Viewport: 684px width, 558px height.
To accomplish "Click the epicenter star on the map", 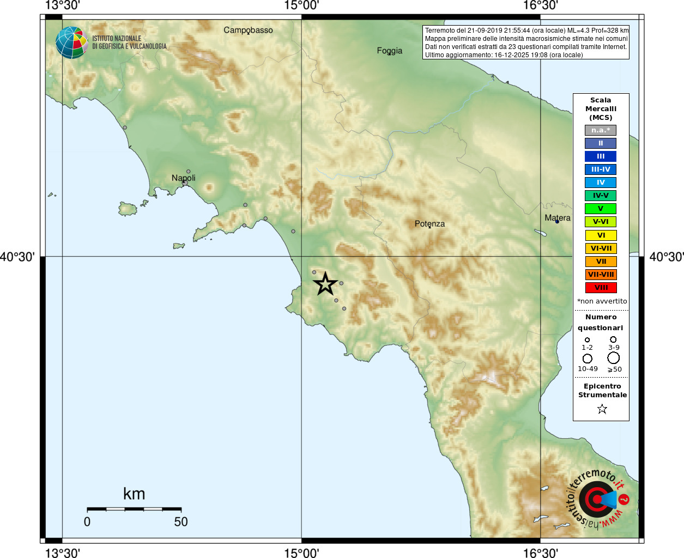I will (325, 283).
